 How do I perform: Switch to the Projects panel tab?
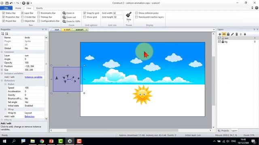[x=223, y=130]
